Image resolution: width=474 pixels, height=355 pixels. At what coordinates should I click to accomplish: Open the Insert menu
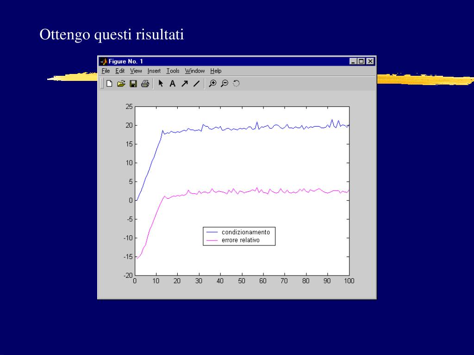pyautogui.click(x=154, y=71)
